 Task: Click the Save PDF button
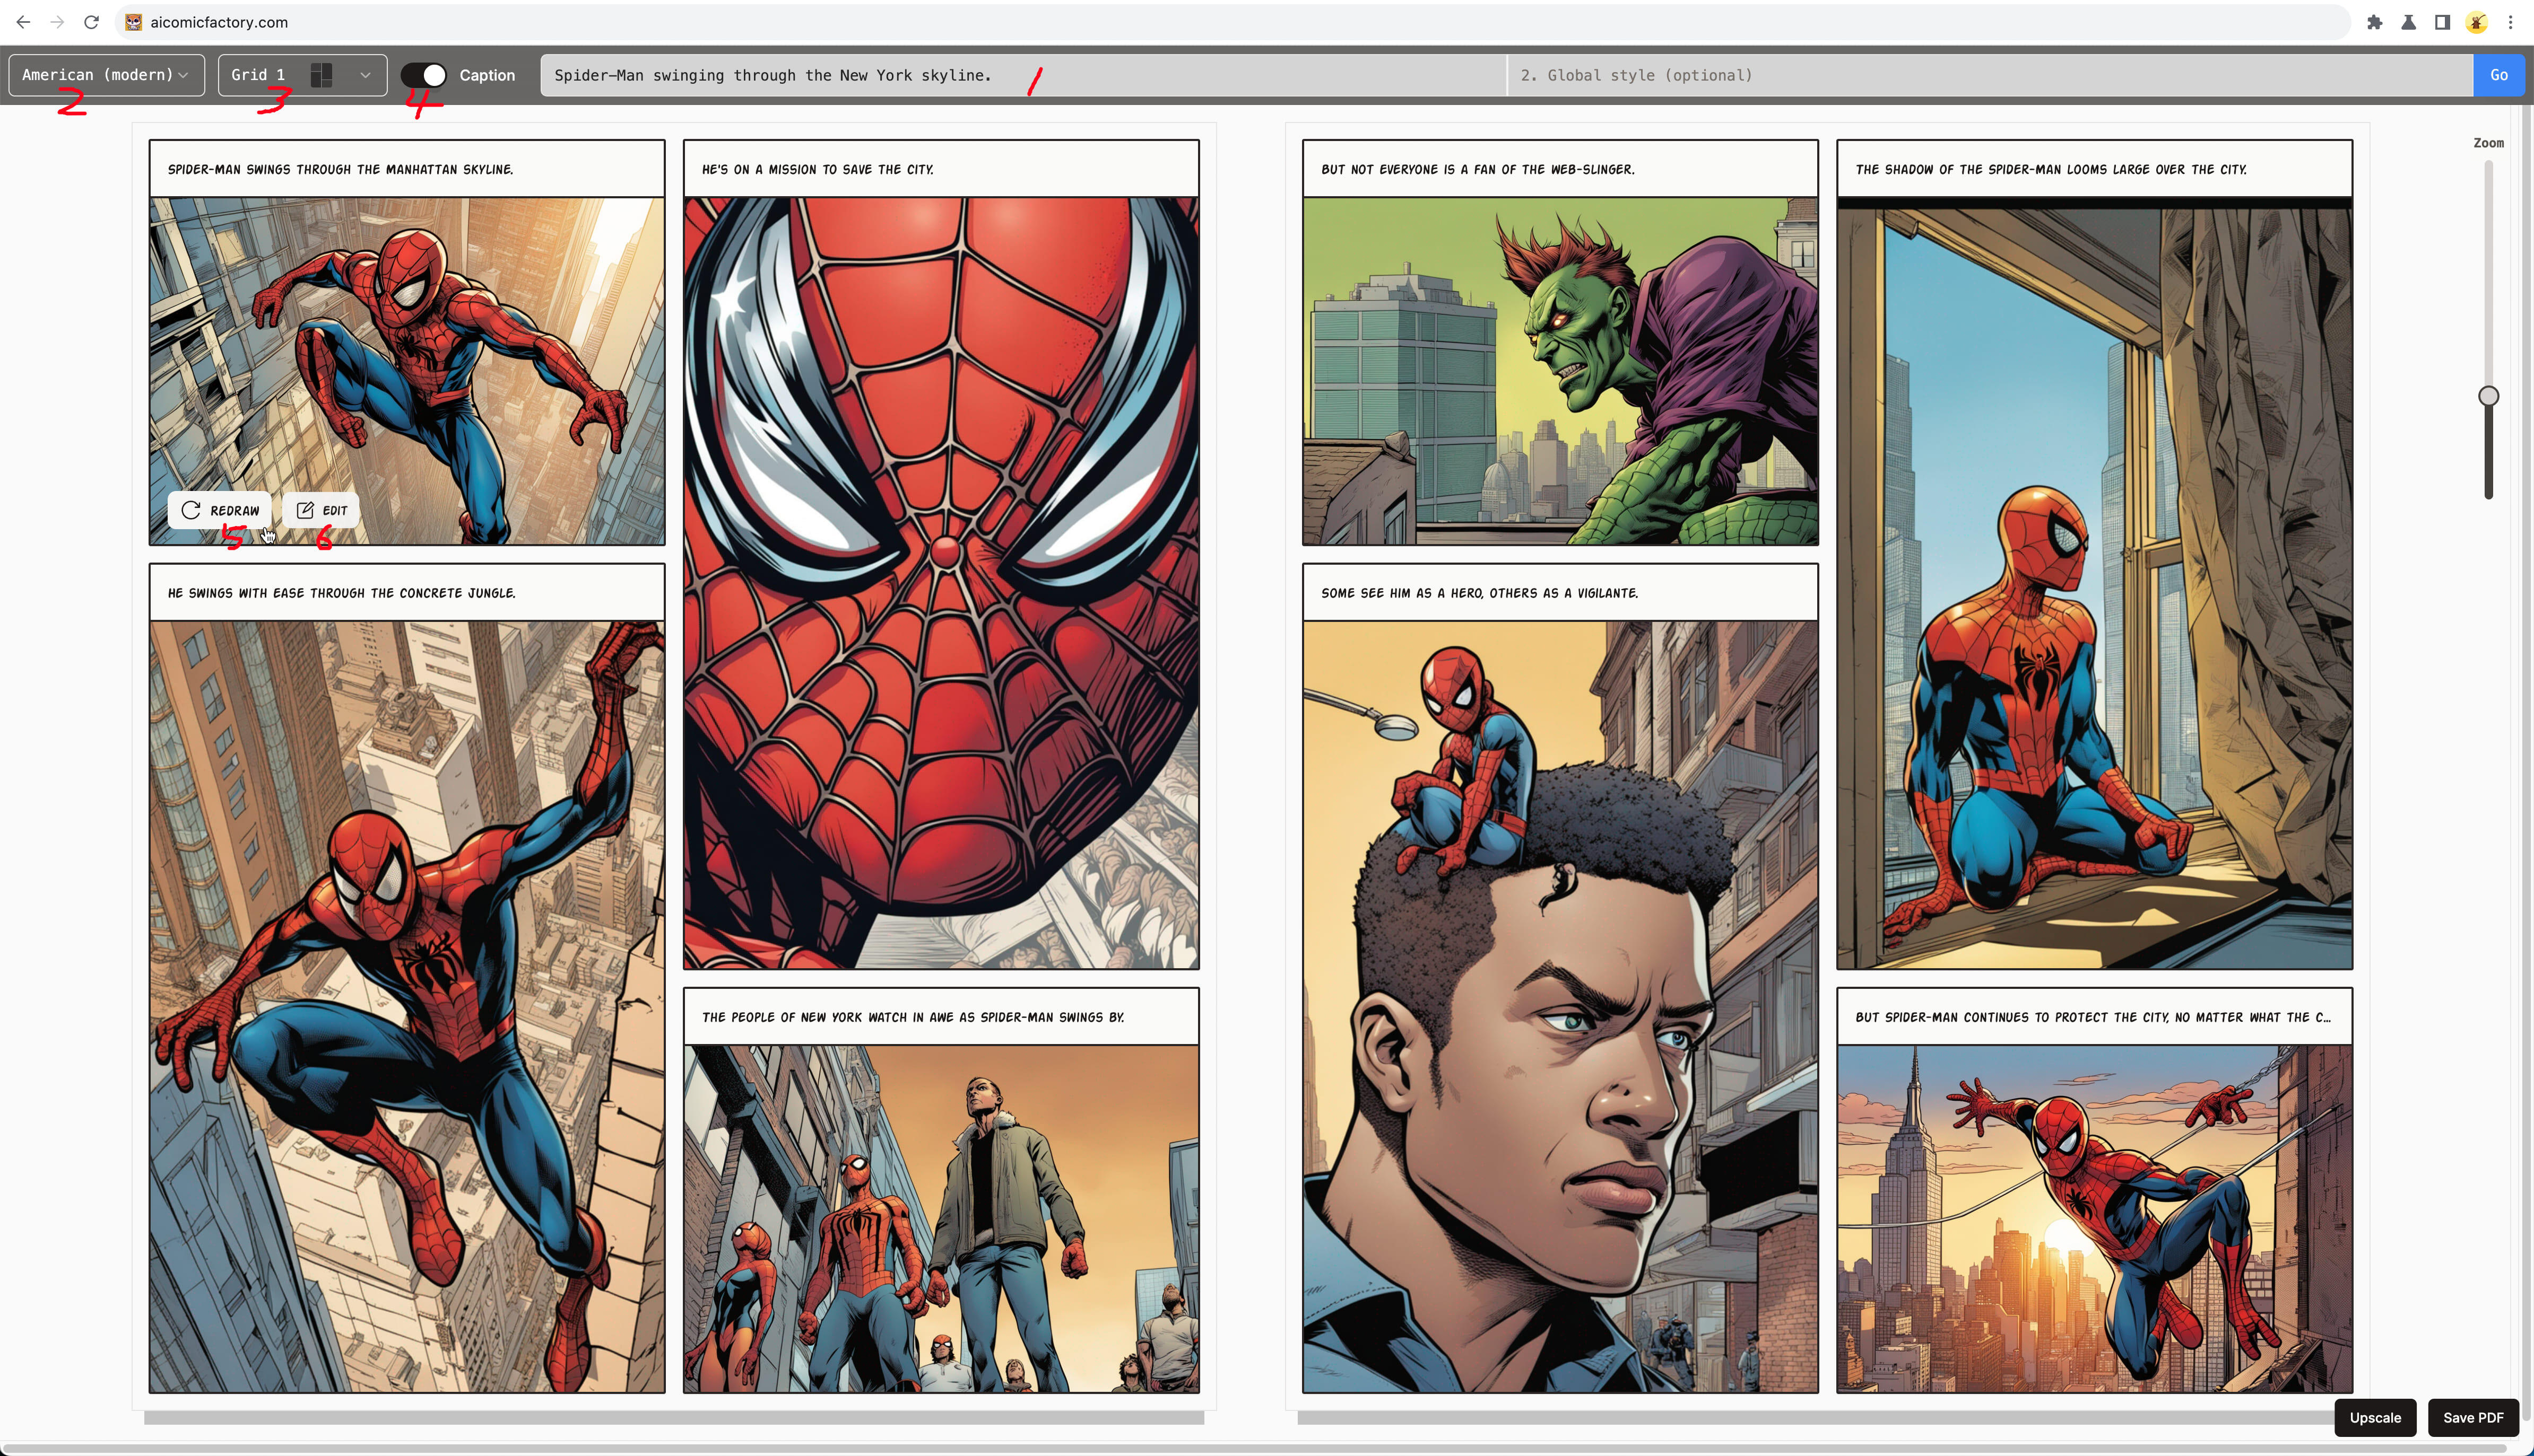2473,1417
